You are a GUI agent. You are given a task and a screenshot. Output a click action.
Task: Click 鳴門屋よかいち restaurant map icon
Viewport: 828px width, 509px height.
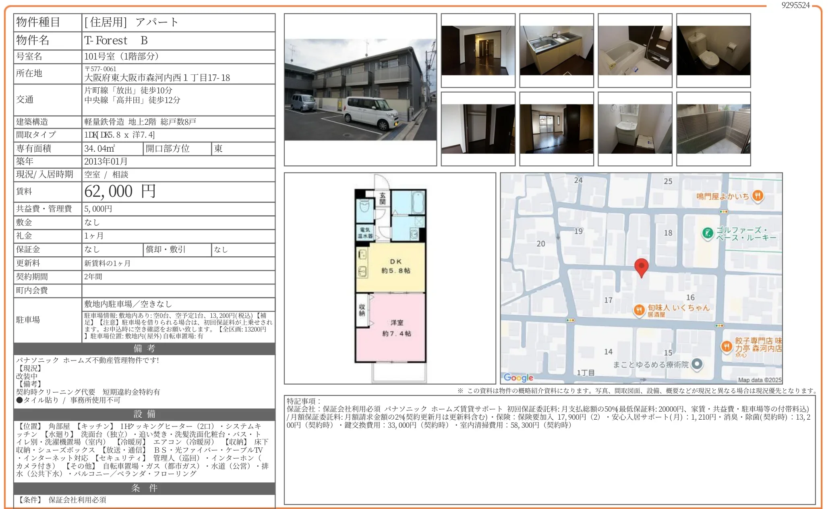[758, 196]
